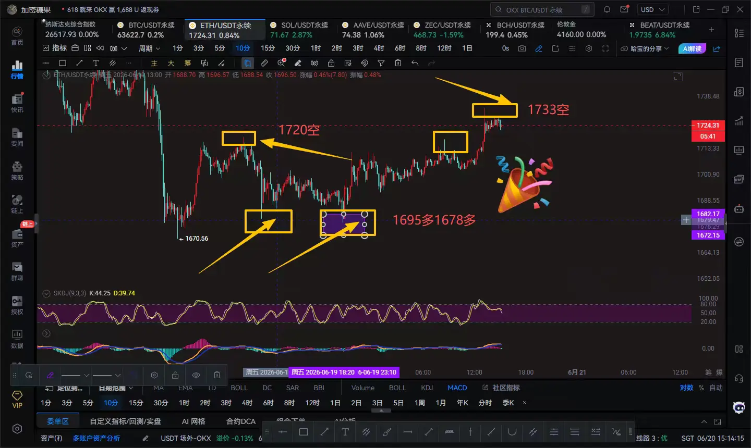Switch to the SOL/USDT永续 ticker tab
Viewport: 751px width, 448px height.
coord(299,30)
